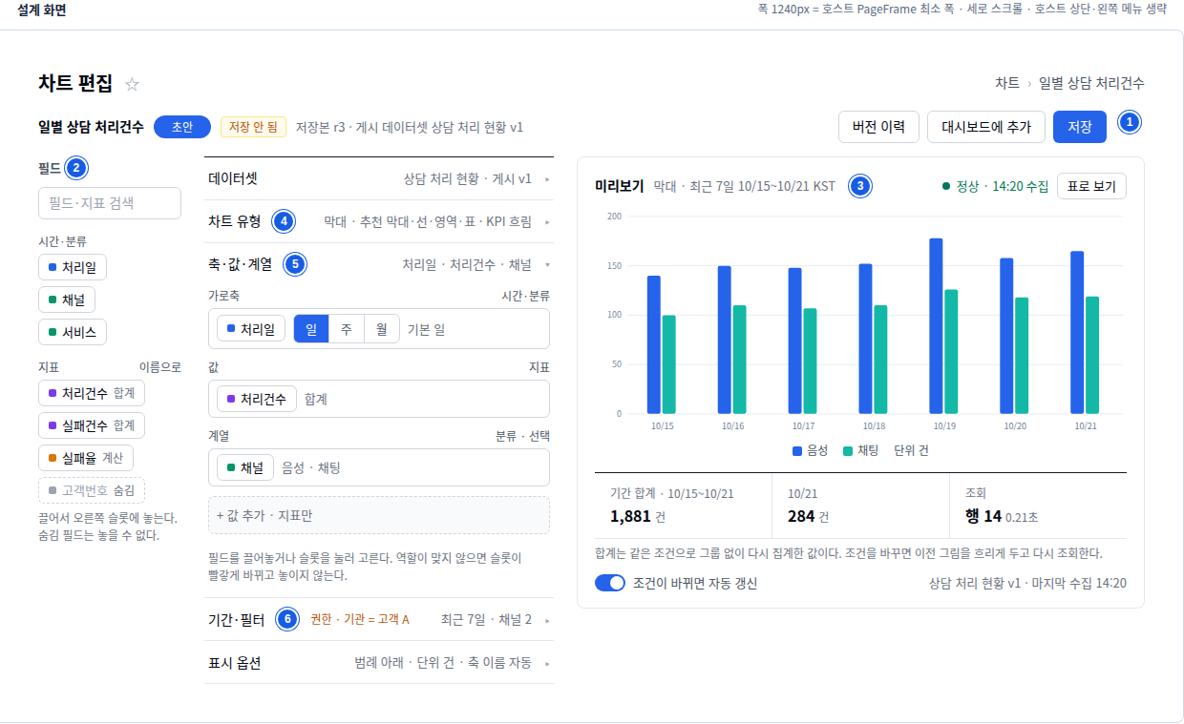Toggle 조건이 바뀌면 자동 갱신 switch
The image size is (1184, 724).
(x=610, y=583)
